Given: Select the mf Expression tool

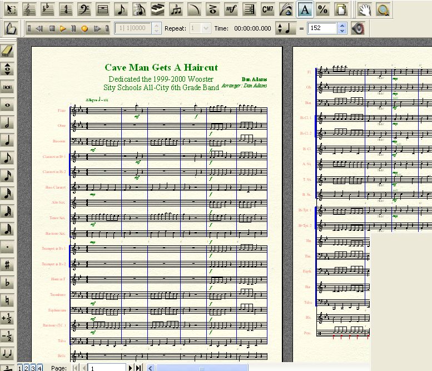Looking at the screenshot, I should point(231,9).
